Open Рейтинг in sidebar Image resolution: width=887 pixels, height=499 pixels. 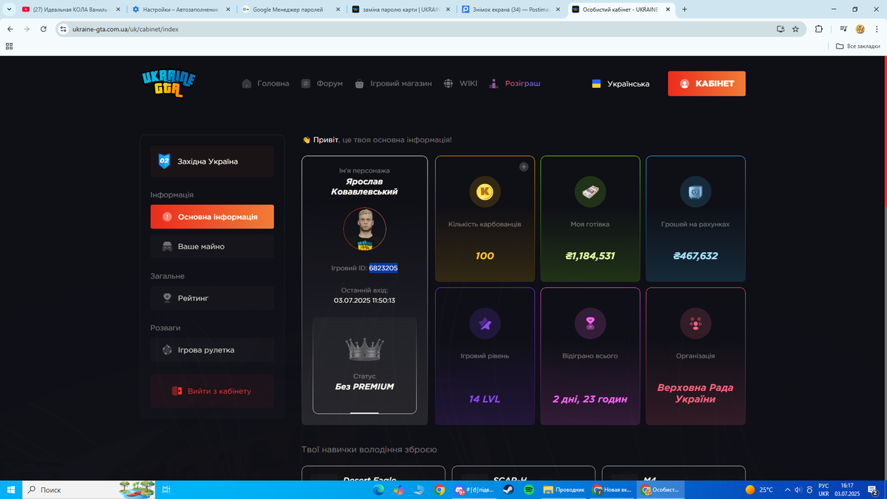click(212, 298)
